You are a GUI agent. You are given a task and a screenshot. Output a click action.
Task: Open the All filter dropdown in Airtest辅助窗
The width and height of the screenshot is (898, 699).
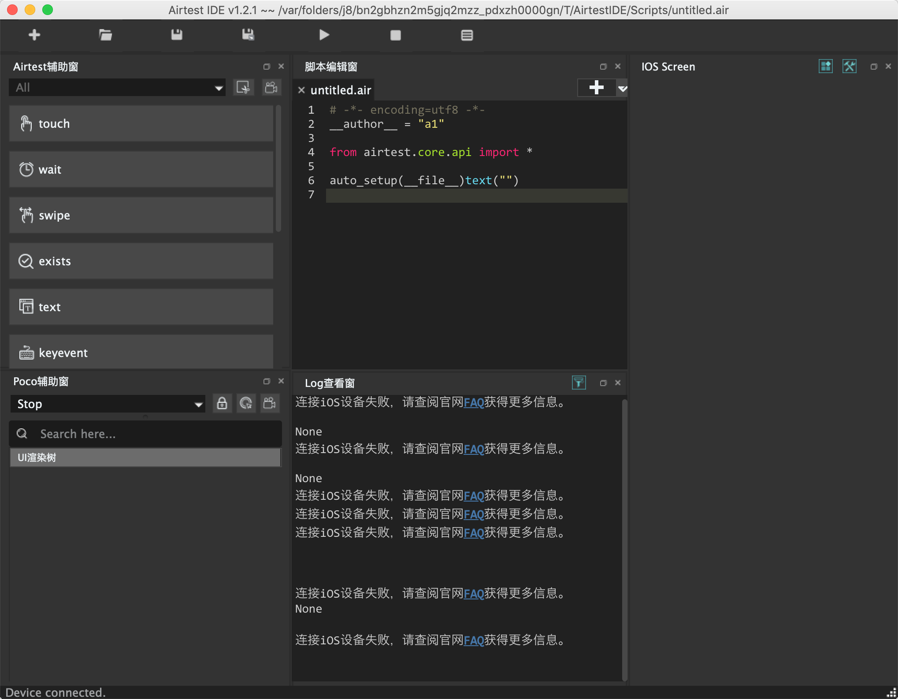point(117,87)
